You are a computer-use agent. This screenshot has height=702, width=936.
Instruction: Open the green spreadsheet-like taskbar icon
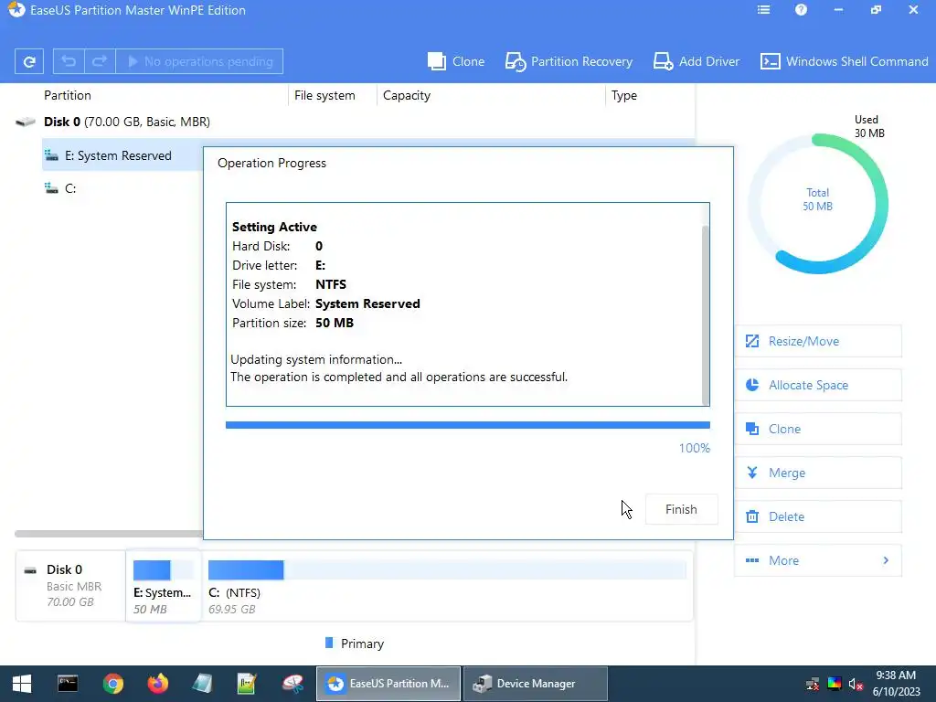[247, 684]
